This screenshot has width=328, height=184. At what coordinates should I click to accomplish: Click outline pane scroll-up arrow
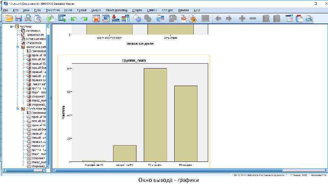point(48,26)
